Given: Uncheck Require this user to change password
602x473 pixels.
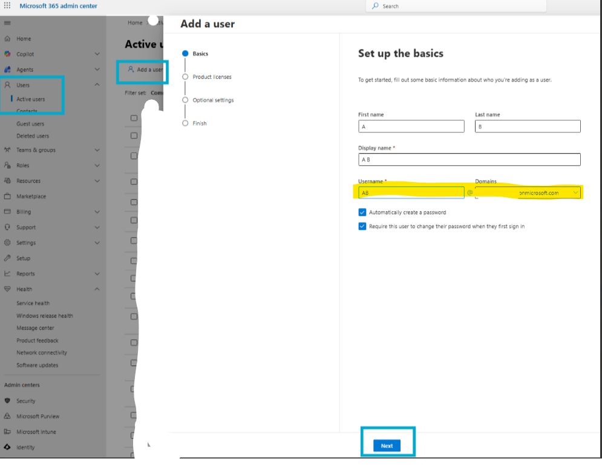Looking at the screenshot, I should [362, 226].
